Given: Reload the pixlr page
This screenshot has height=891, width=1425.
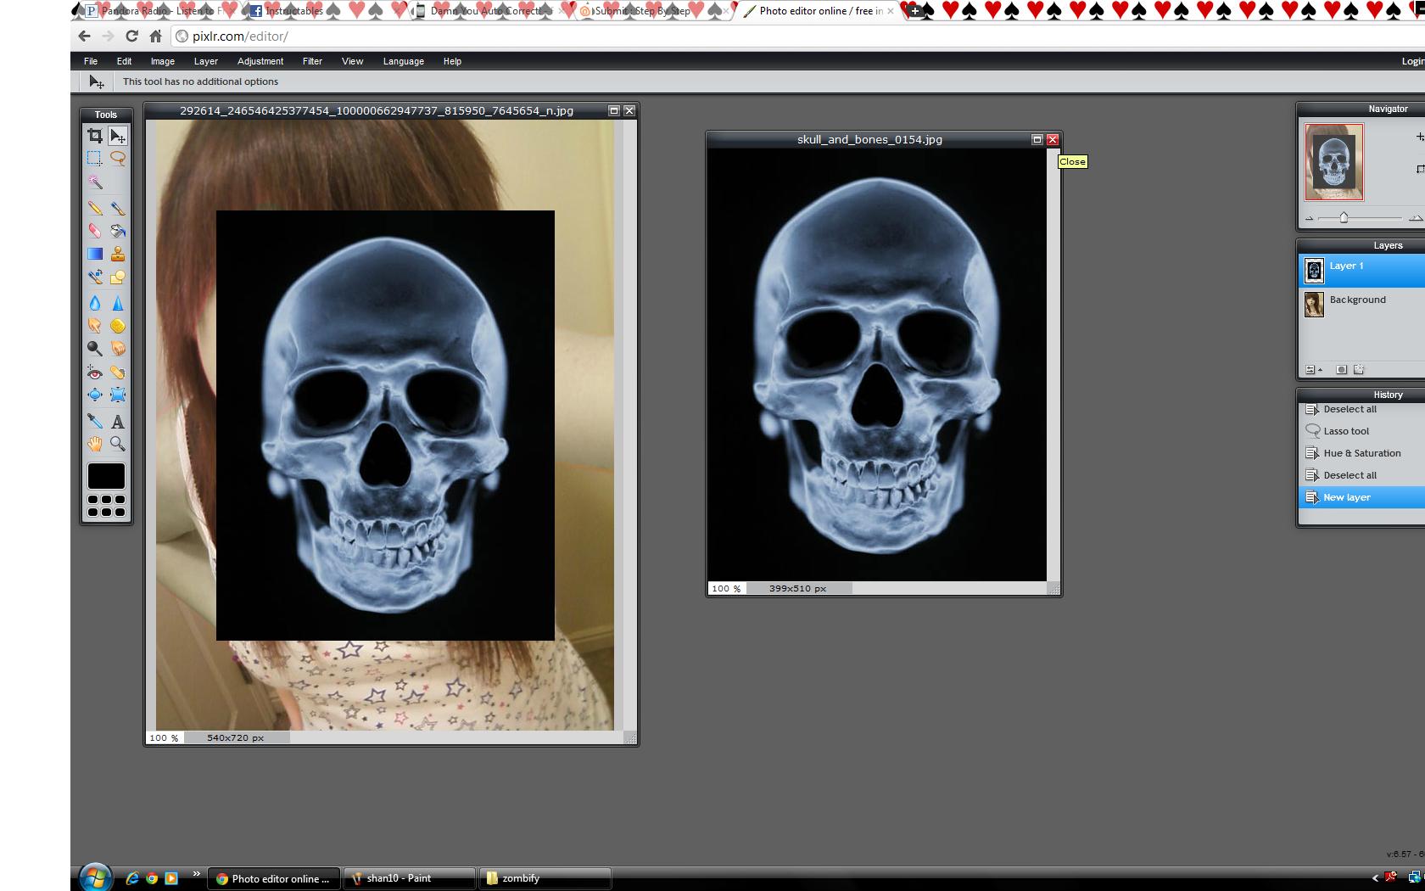Looking at the screenshot, I should pos(131,36).
